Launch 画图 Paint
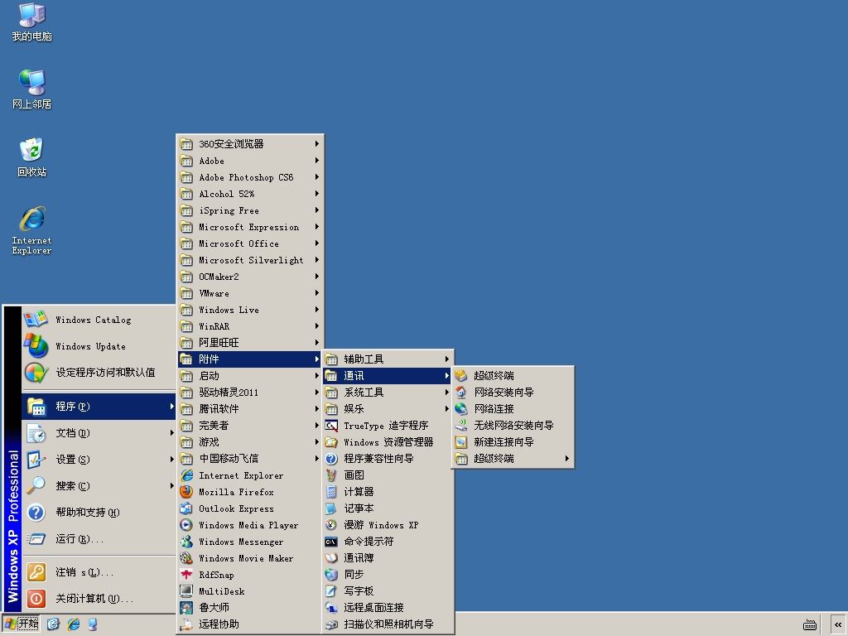The width and height of the screenshot is (848, 636). point(388,475)
